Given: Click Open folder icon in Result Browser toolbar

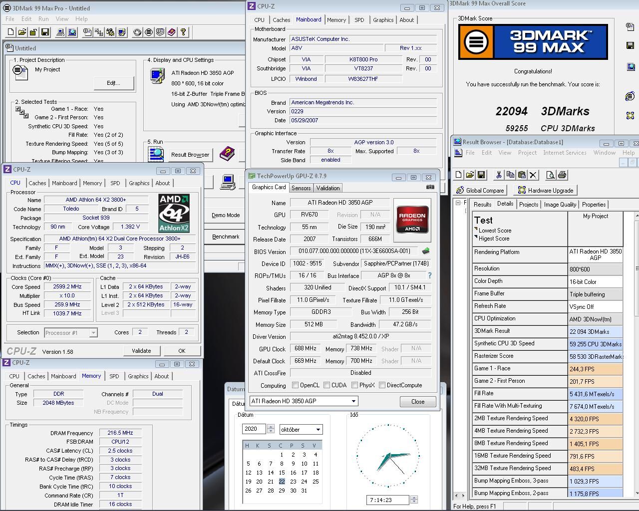Looking at the screenshot, I should coord(470,175).
